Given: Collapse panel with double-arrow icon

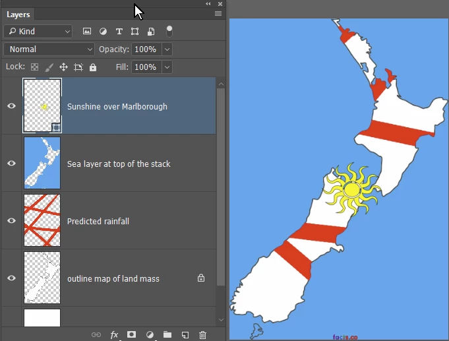Looking at the screenshot, I should [208, 4].
